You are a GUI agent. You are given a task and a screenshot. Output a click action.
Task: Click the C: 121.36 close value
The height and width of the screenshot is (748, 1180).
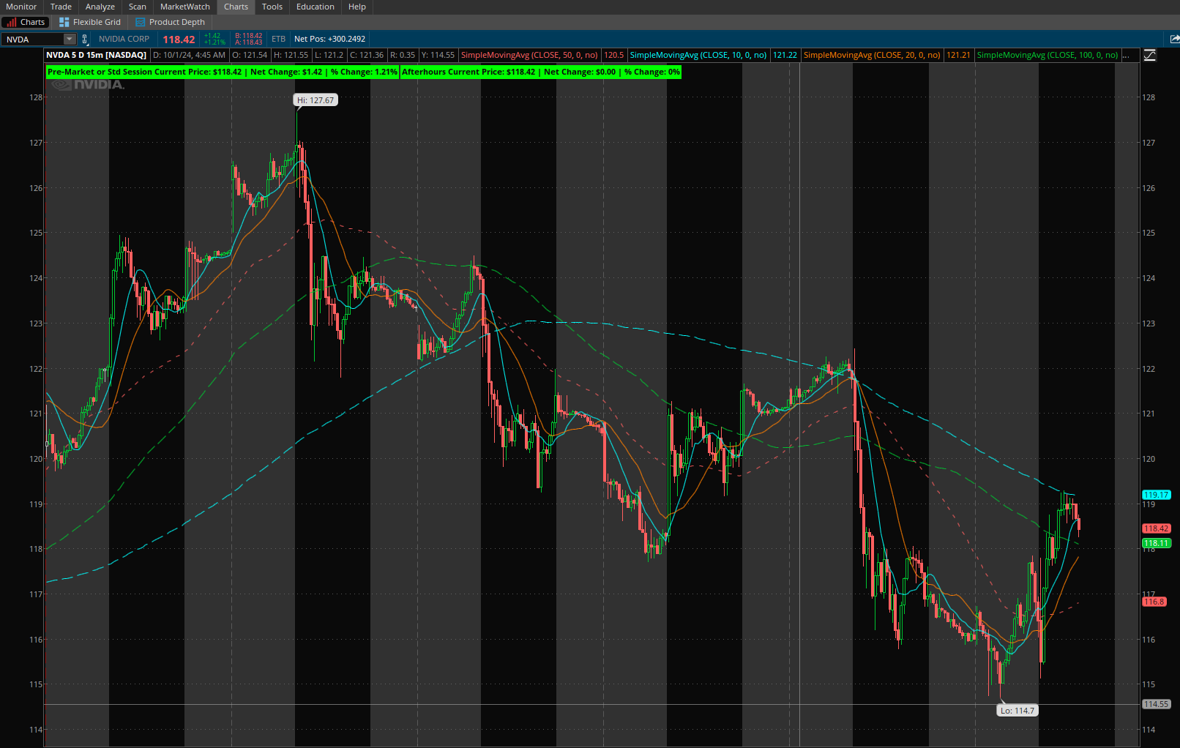click(366, 55)
